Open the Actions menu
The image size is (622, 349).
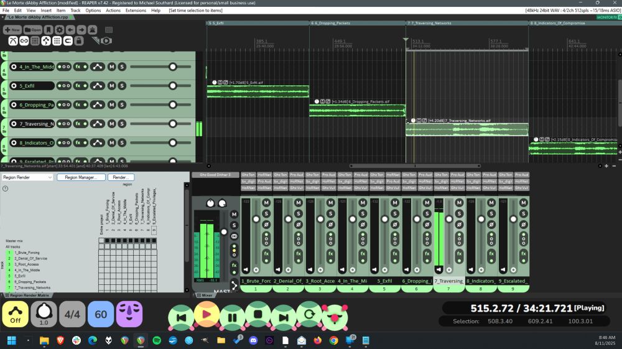click(x=113, y=11)
